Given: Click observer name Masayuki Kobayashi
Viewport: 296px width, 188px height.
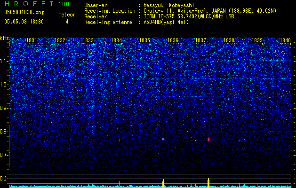Looking at the screenshot, I should click(x=169, y=5).
